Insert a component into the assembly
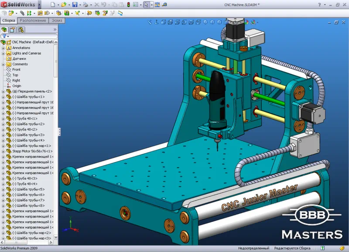 11,13
